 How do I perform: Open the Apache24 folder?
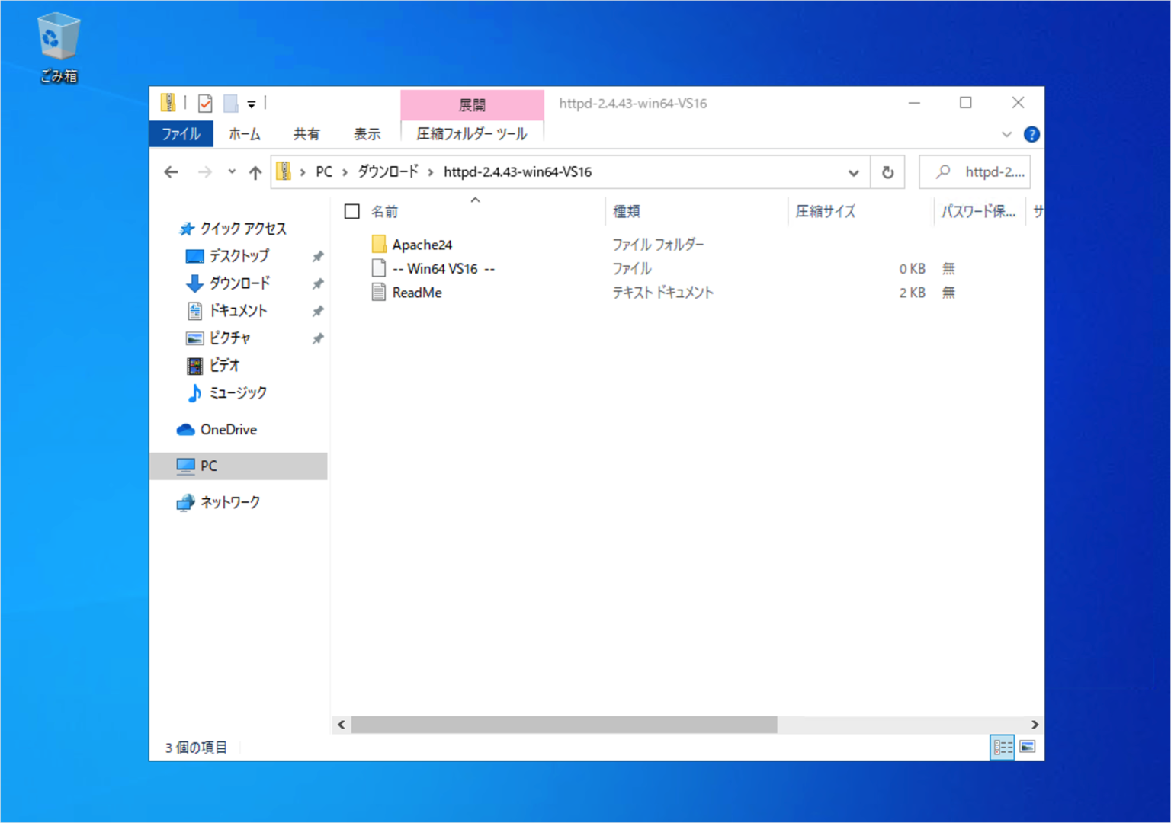(x=422, y=244)
